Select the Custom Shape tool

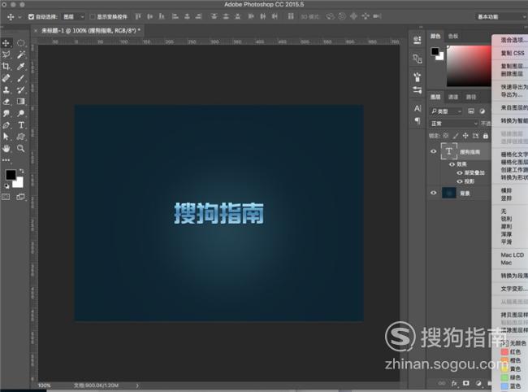[x=21, y=137]
